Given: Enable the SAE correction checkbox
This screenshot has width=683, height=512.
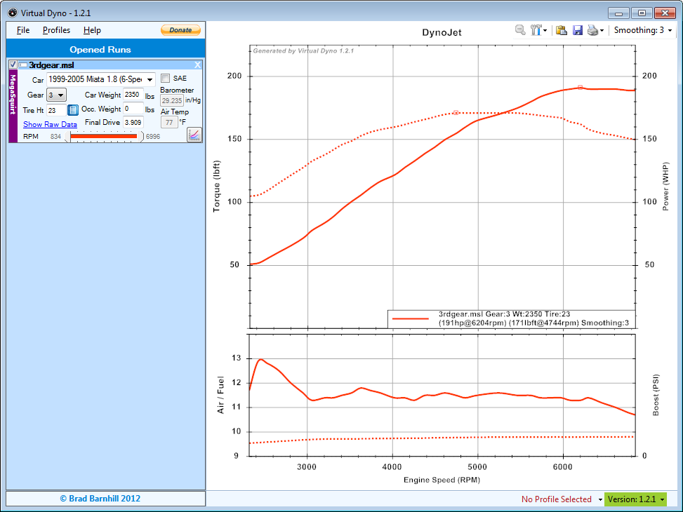Looking at the screenshot, I should 166,78.
